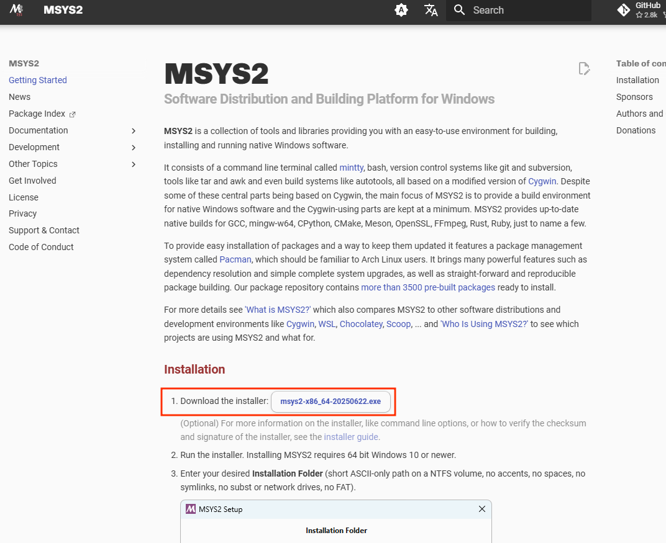This screenshot has height=543, width=666.
Task: Open the Pacman link
Action: pyautogui.click(x=235, y=259)
